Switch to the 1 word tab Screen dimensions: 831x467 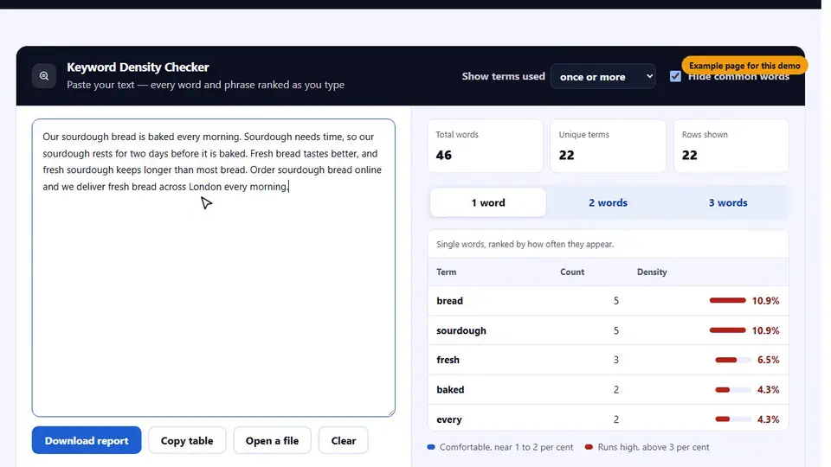[488, 202]
